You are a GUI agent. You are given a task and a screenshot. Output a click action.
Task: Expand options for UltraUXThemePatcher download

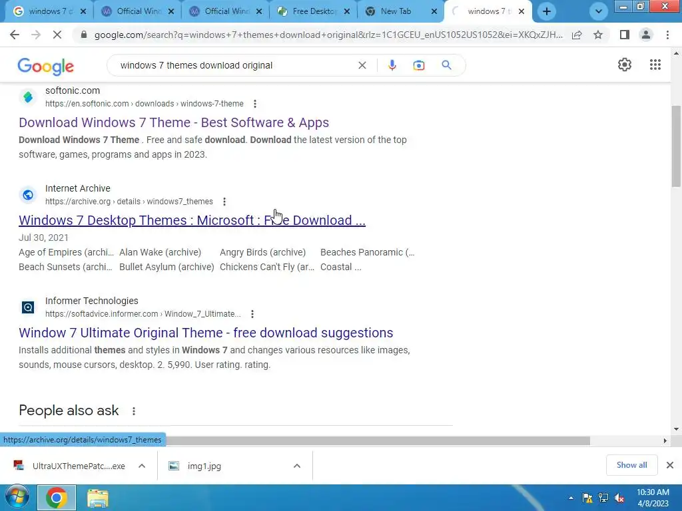142,466
